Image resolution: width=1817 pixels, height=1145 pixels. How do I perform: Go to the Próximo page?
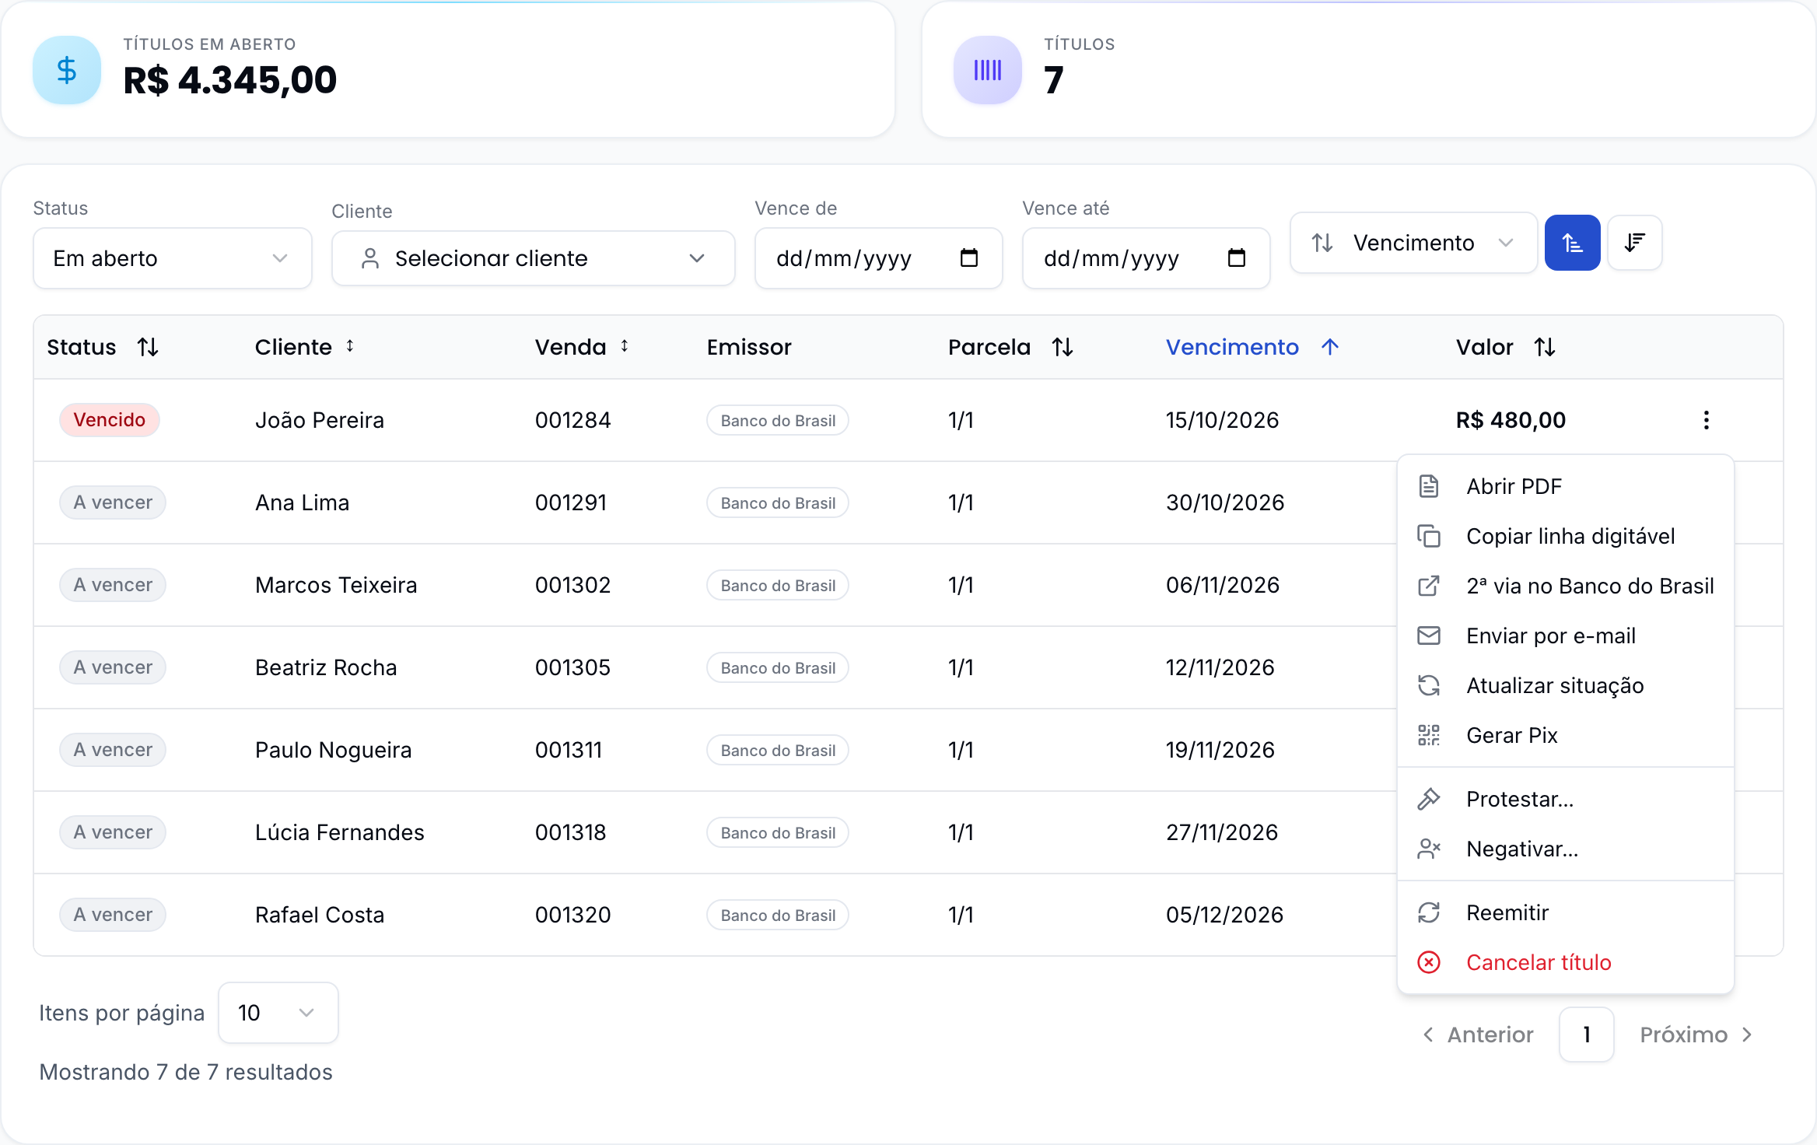[x=1696, y=1035]
